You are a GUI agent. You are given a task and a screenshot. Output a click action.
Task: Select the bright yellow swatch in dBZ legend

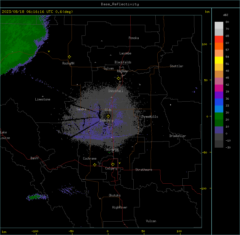pos(219,60)
